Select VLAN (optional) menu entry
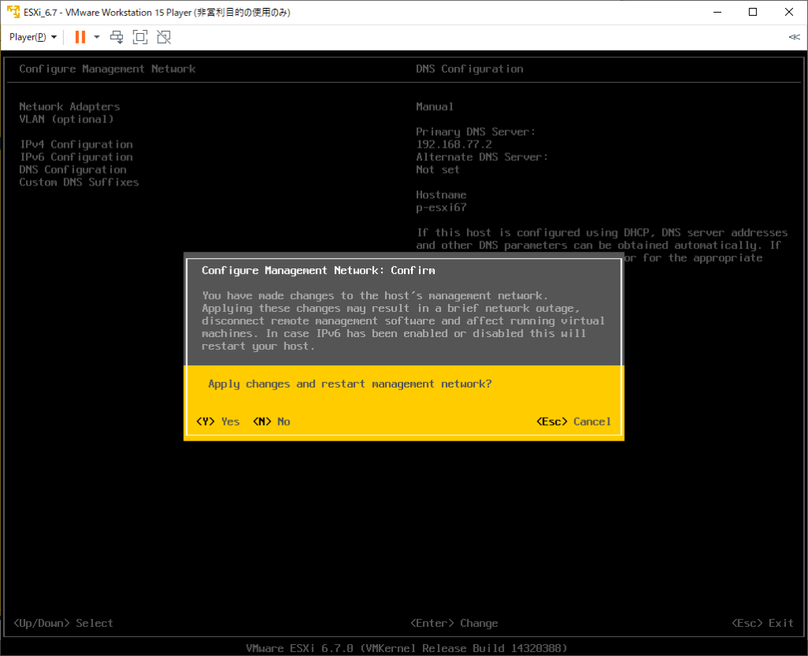 [66, 119]
